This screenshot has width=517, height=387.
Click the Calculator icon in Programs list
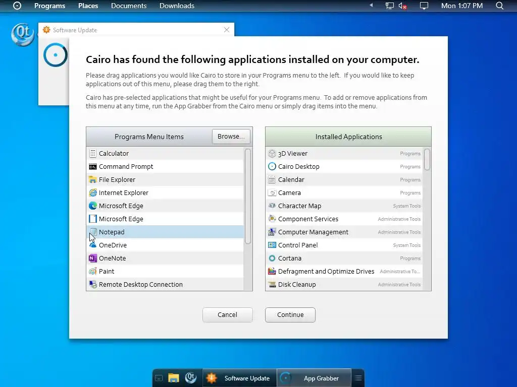[x=93, y=153]
